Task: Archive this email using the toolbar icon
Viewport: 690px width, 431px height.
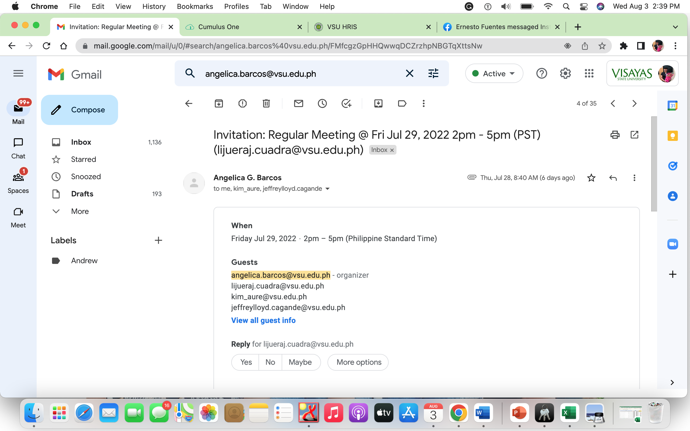Action: pos(219,103)
